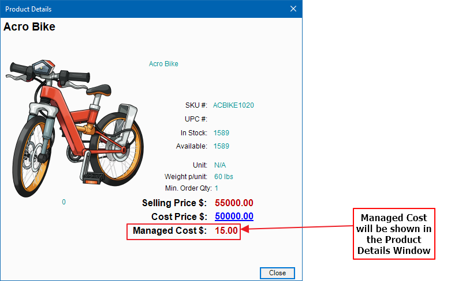Click the weight value 60 lbs

pos(223,177)
